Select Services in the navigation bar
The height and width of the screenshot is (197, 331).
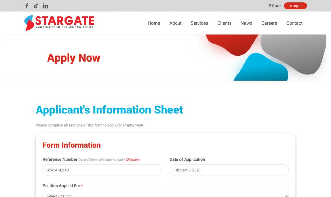pos(199,23)
